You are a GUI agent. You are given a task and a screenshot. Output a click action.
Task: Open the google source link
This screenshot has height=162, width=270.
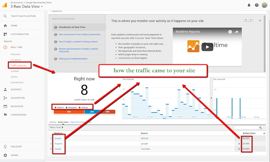pyautogui.click(x=144, y=143)
